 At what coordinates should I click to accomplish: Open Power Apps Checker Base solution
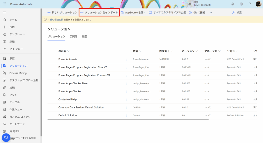click(73, 83)
